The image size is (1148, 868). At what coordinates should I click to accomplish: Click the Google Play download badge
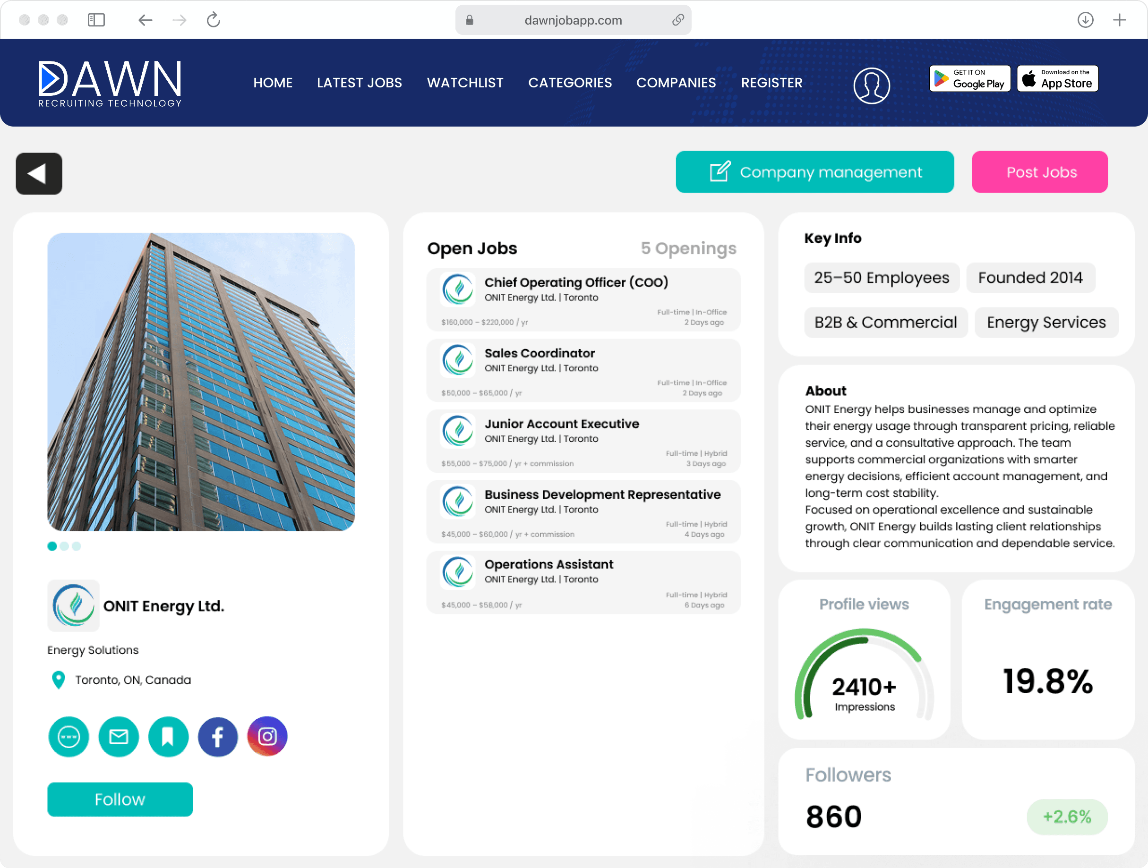point(969,78)
